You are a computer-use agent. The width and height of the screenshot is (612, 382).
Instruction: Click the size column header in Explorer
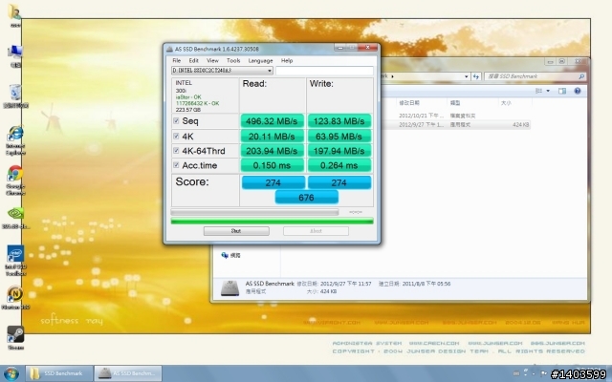coord(514,103)
